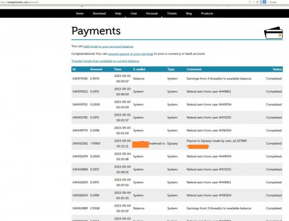Click time 2013-09-04 00:12:11 cell

click(123, 143)
